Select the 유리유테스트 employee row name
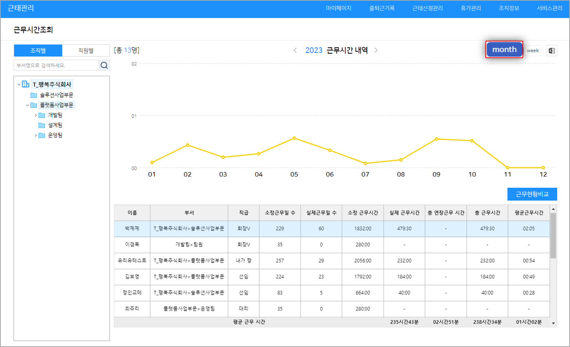The image size is (570, 347). 132,261
